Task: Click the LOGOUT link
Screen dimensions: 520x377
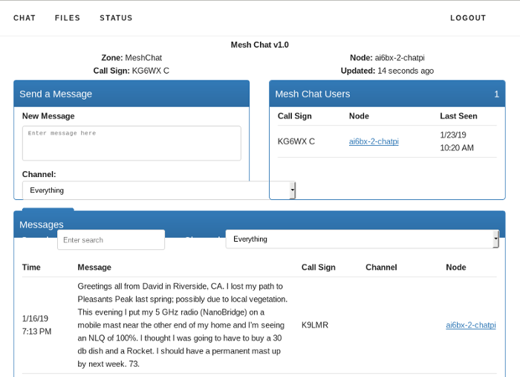Action: pyautogui.click(x=468, y=18)
